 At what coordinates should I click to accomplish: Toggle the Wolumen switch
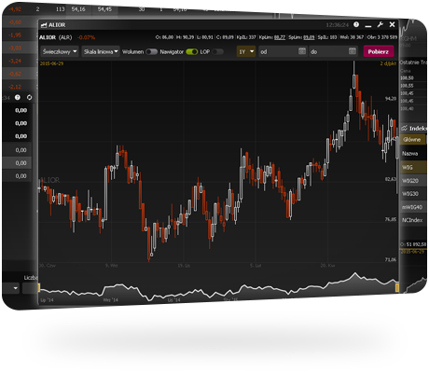pyautogui.click(x=152, y=51)
